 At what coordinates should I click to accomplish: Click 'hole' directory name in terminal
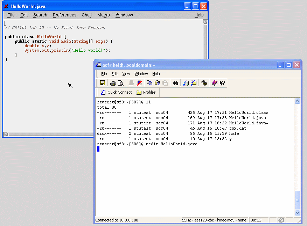(x=234, y=133)
